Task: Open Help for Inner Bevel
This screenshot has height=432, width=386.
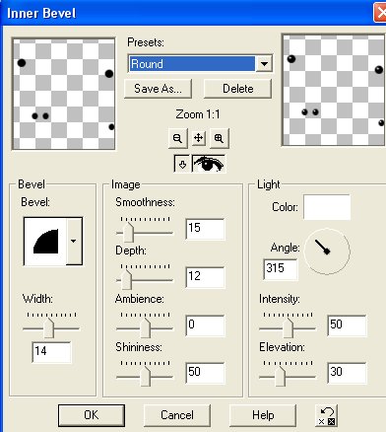Action: coord(263,415)
